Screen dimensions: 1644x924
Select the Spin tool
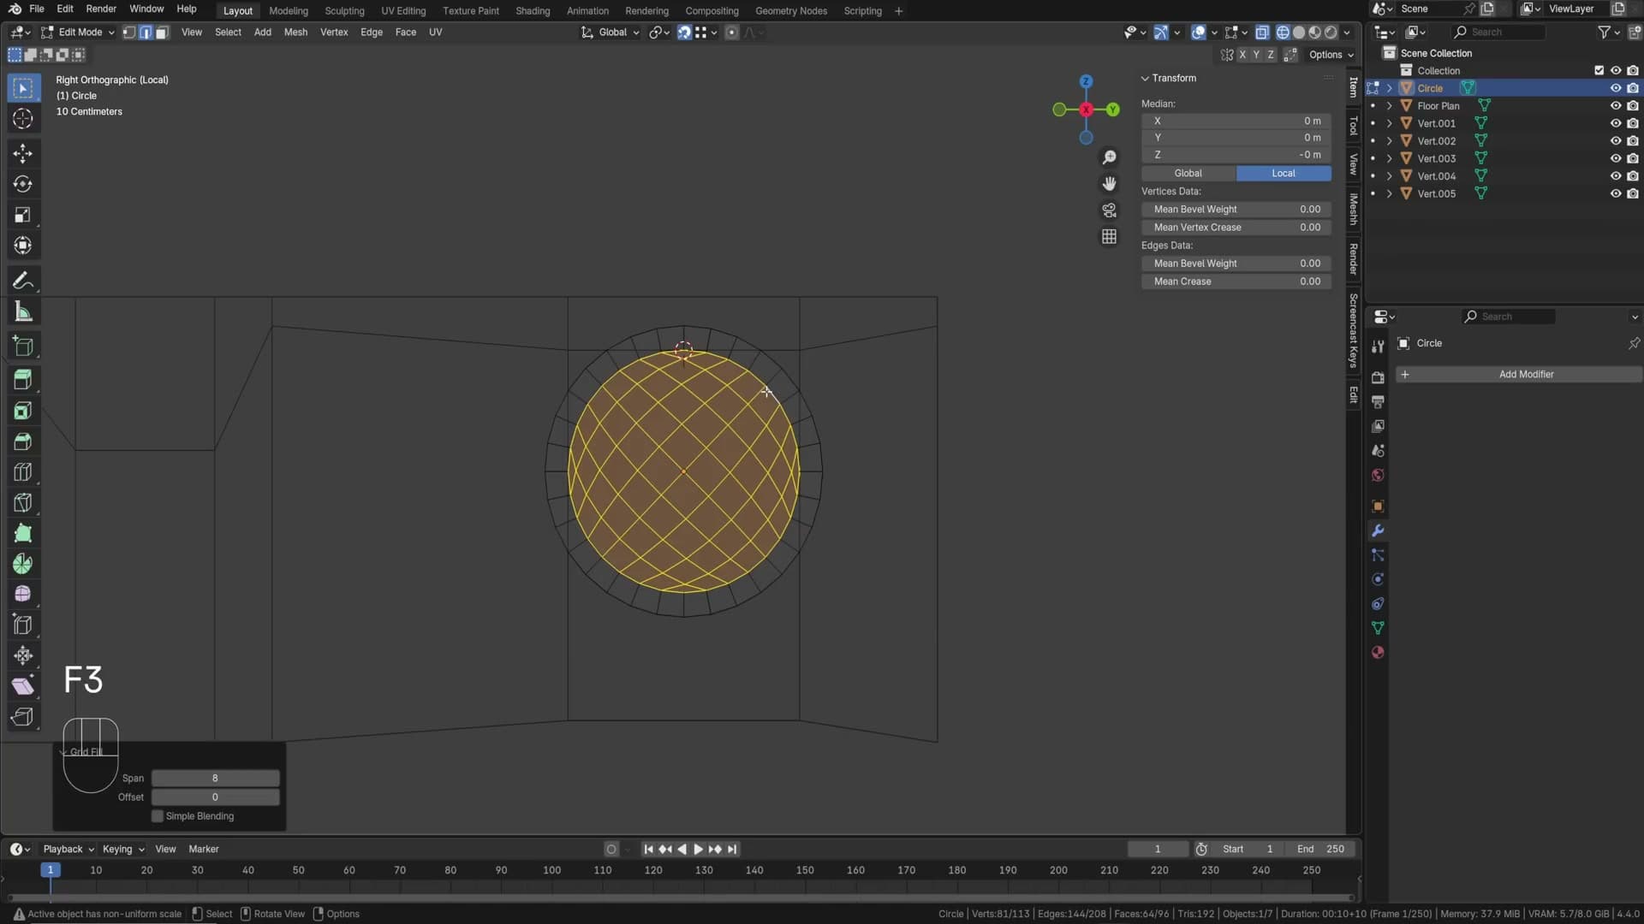[x=23, y=564]
